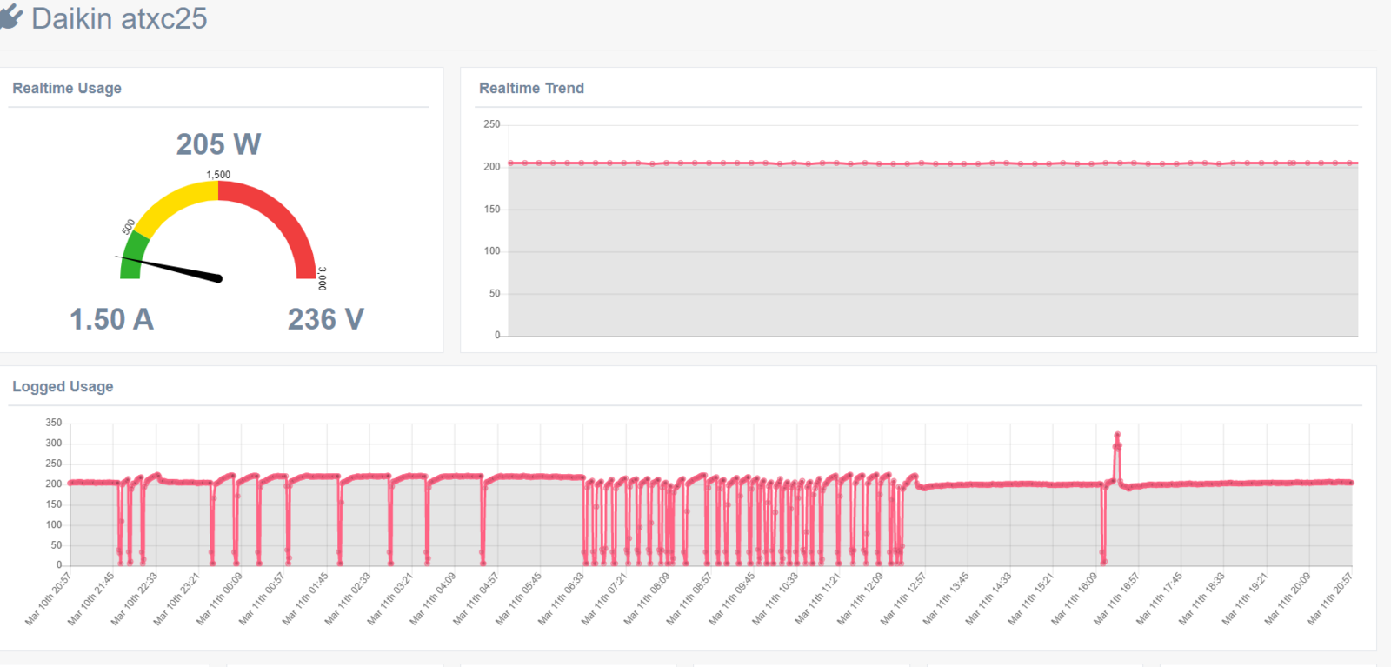
Task: Click the 50 y-axis label on Realtime Trend
Action: (495, 293)
